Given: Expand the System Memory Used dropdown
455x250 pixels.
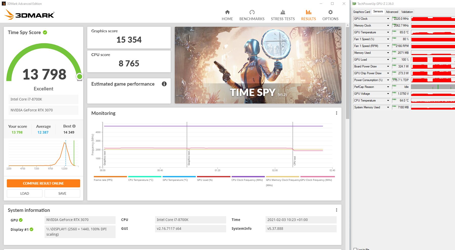Looking at the screenshot, I should click(388, 107).
